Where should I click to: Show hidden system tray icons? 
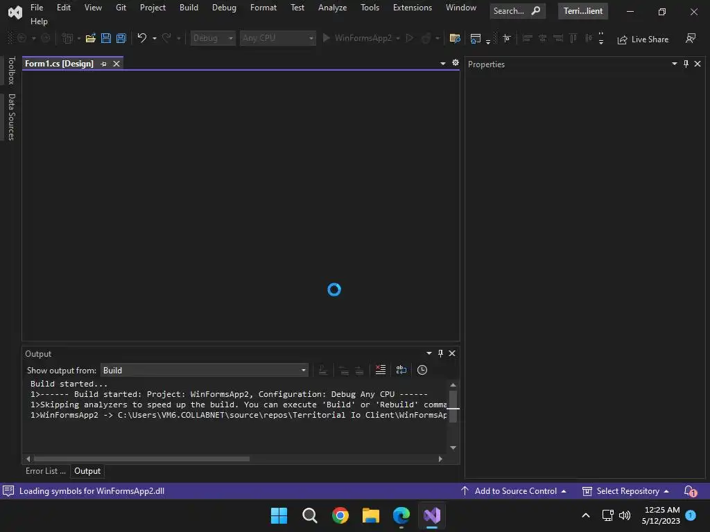point(585,515)
